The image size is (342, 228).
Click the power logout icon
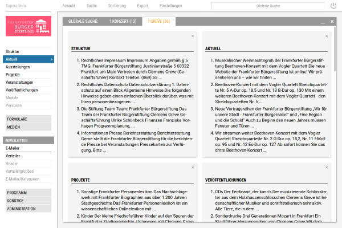click(333, 6)
